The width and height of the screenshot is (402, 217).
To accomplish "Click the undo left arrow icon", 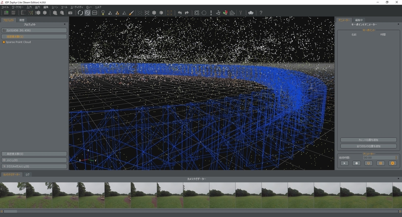I will (179, 13).
